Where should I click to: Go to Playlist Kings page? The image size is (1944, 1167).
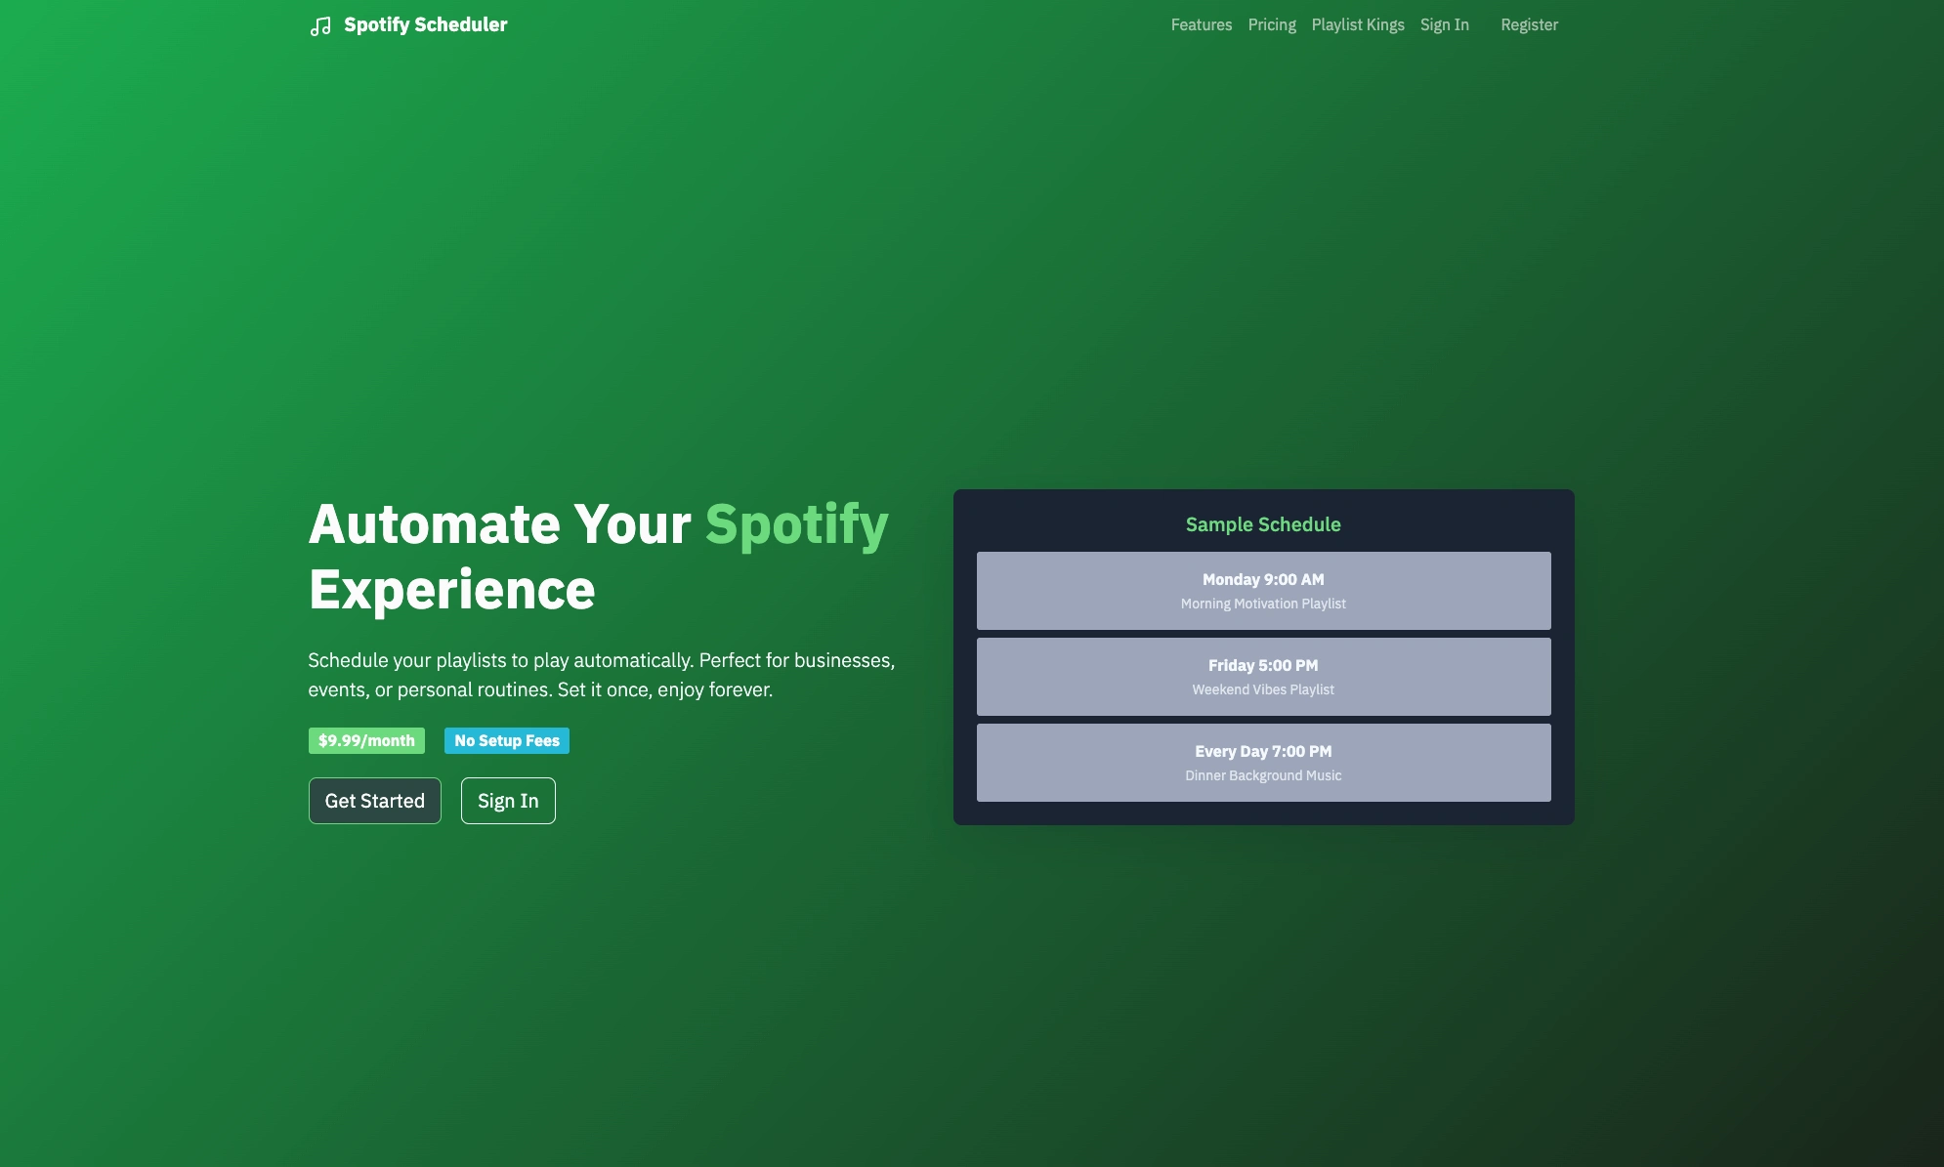(1357, 24)
